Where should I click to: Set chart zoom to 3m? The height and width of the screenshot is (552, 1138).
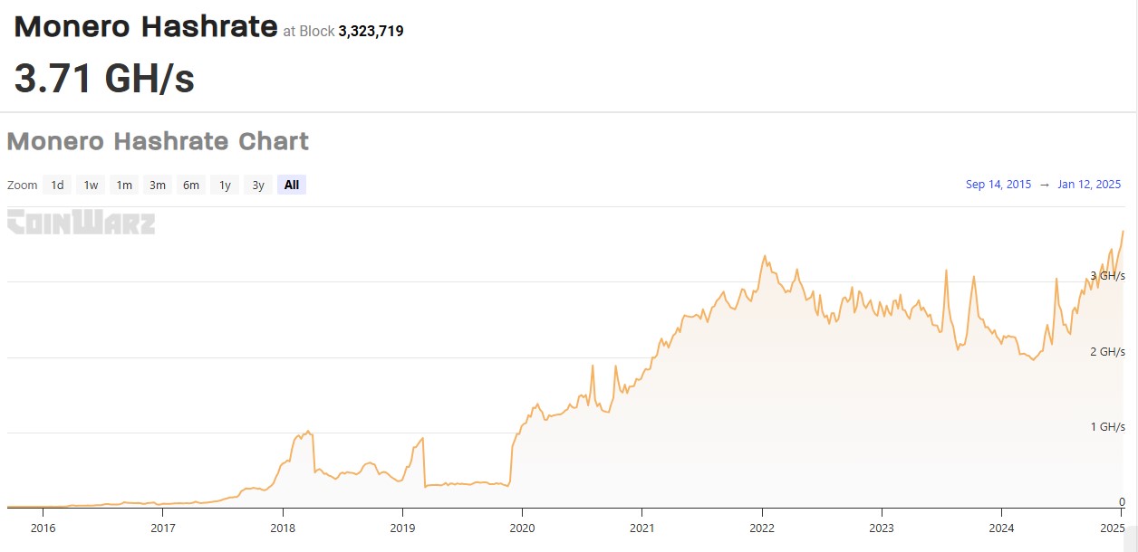pyautogui.click(x=158, y=185)
